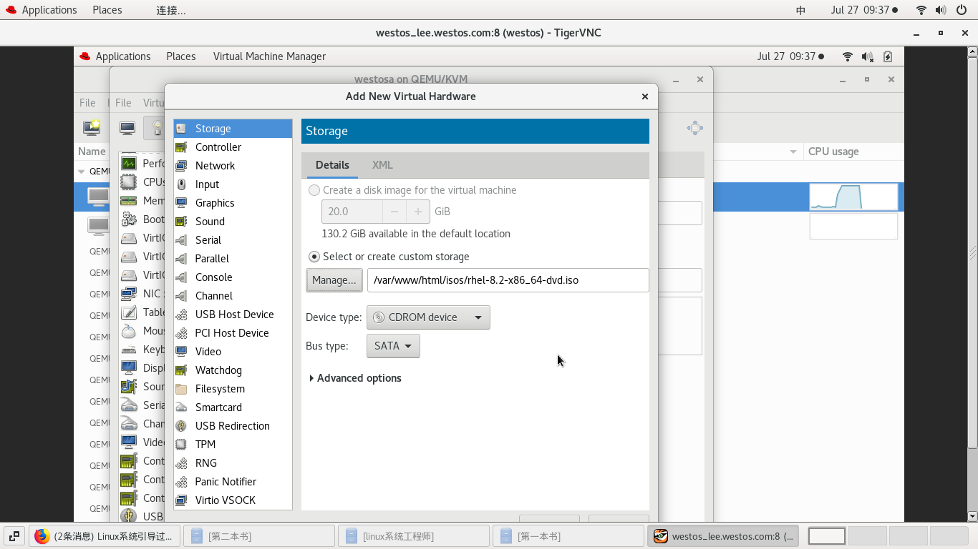Viewport: 978px width, 549px height.
Task: Collapse the QEMU/KVM tree expander arrow
Action: 82,172
